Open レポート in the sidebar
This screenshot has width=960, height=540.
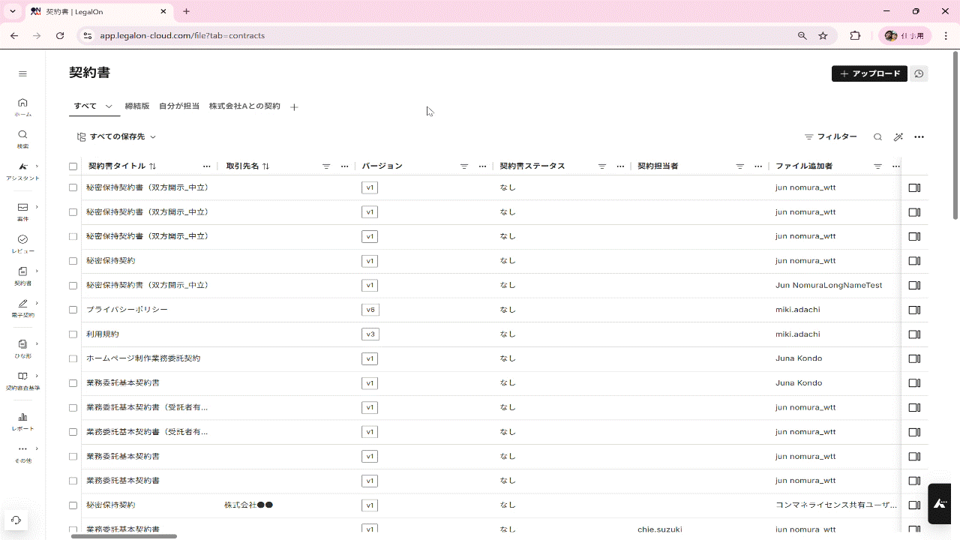point(22,421)
